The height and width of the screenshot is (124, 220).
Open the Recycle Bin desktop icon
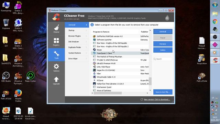coord(6,24)
